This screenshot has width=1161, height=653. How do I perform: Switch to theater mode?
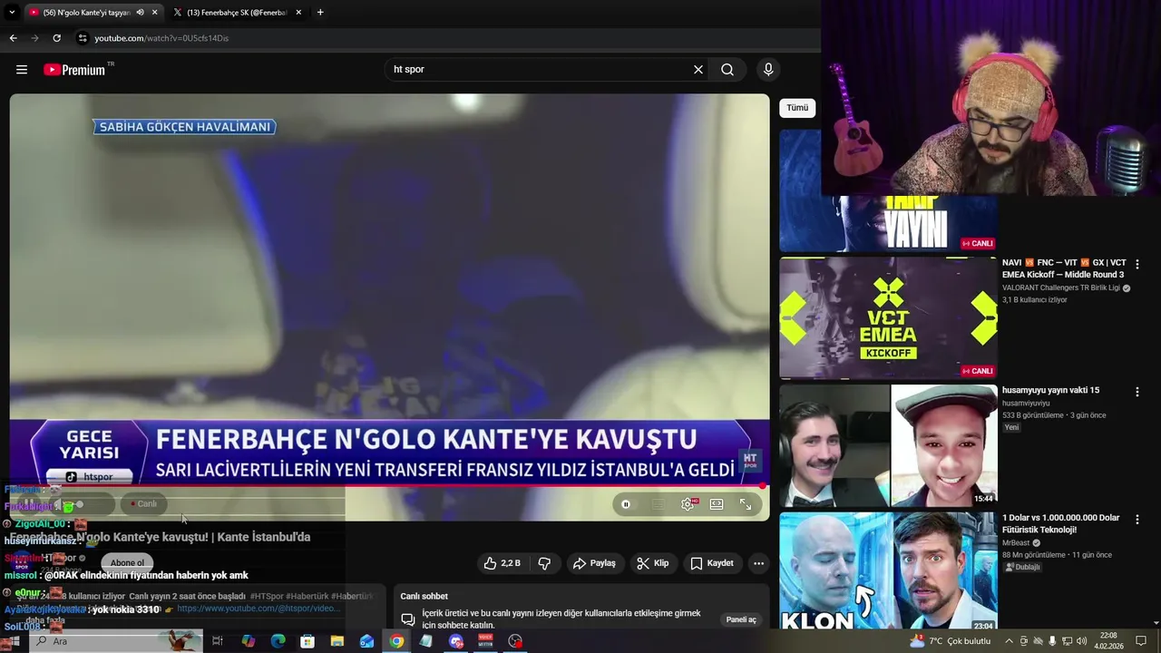pos(717,504)
